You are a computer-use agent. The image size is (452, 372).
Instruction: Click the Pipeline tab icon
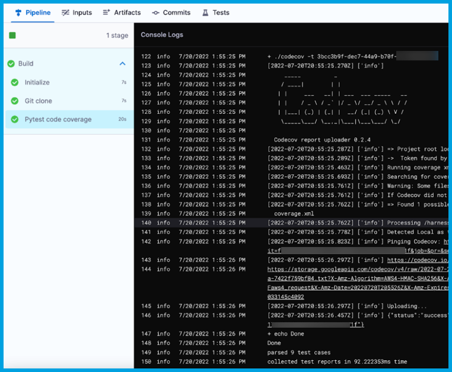point(18,12)
